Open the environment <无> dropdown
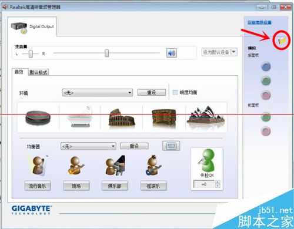The image size is (294, 229). pos(98,93)
